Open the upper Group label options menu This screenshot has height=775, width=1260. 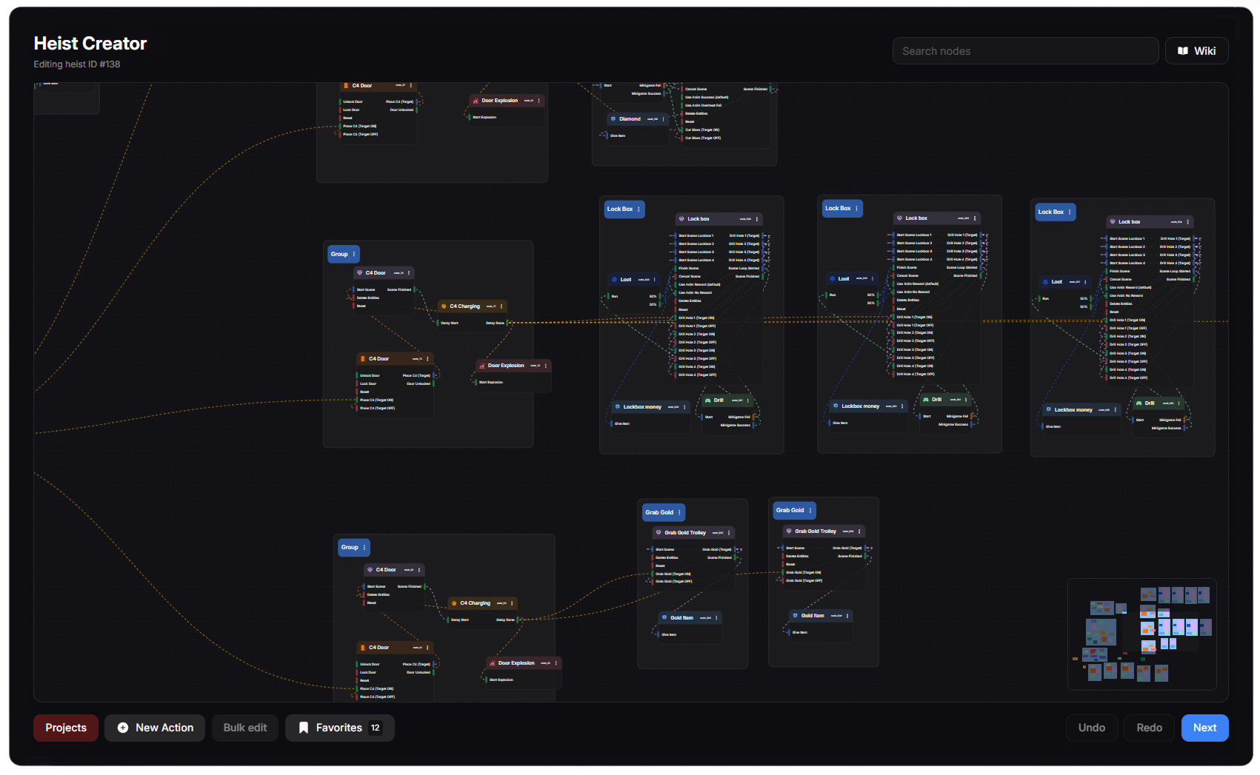click(354, 254)
